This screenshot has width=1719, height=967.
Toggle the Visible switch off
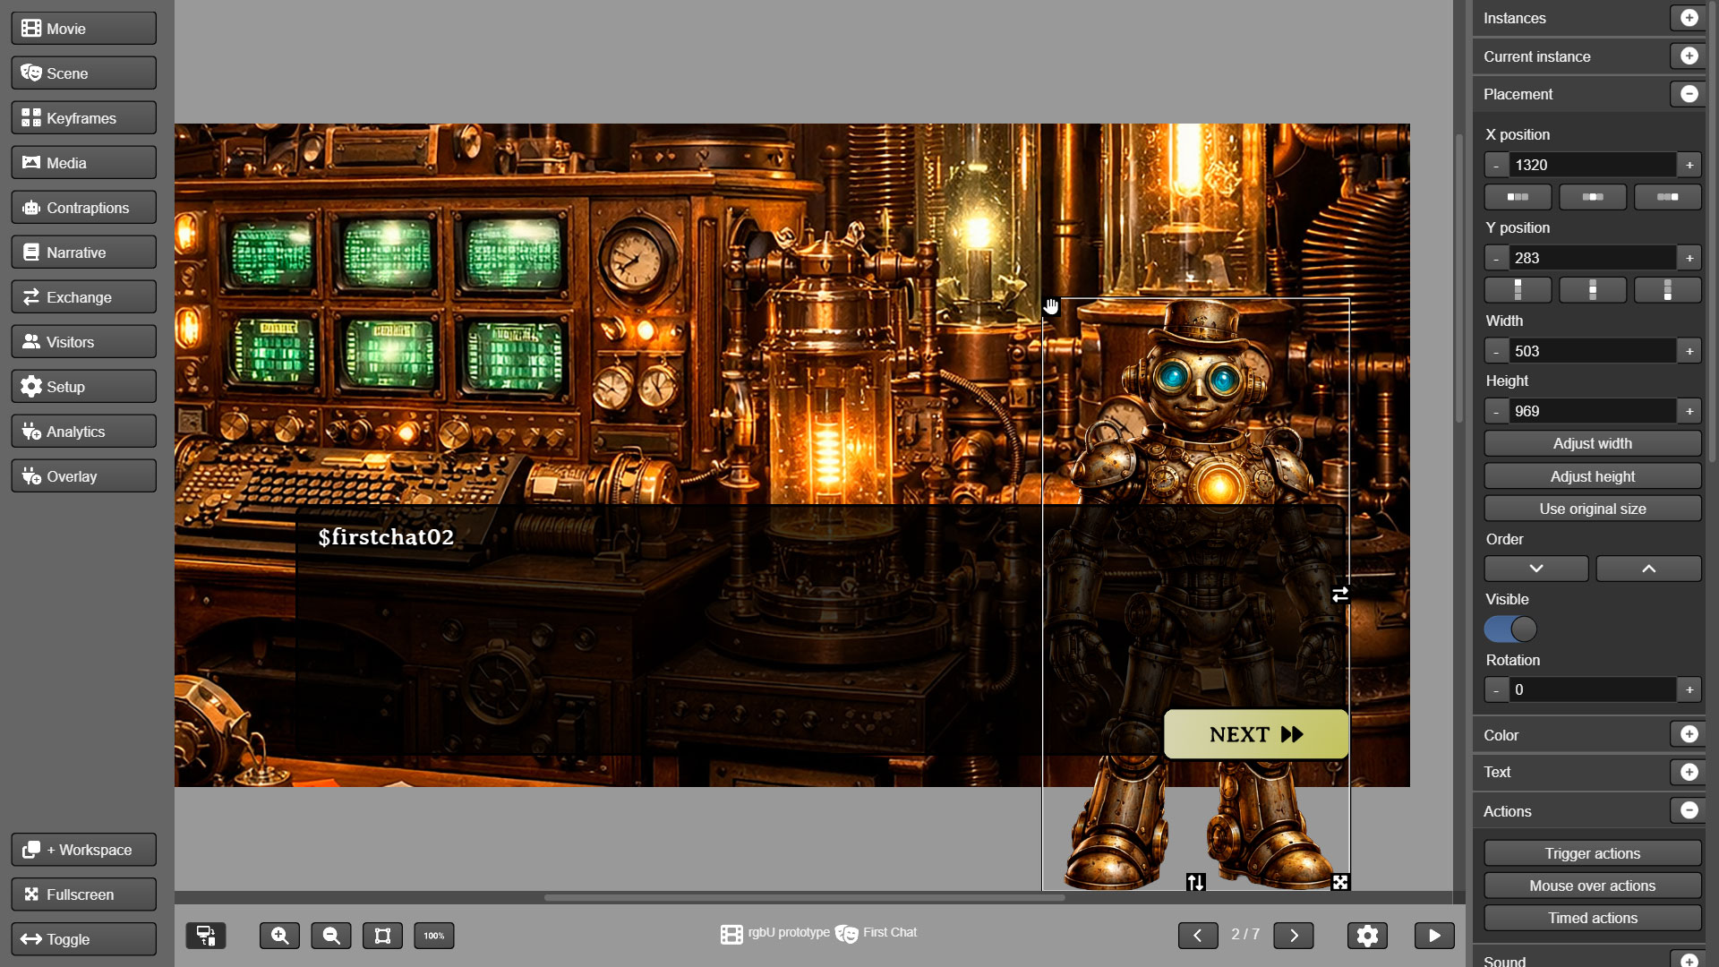tap(1510, 629)
